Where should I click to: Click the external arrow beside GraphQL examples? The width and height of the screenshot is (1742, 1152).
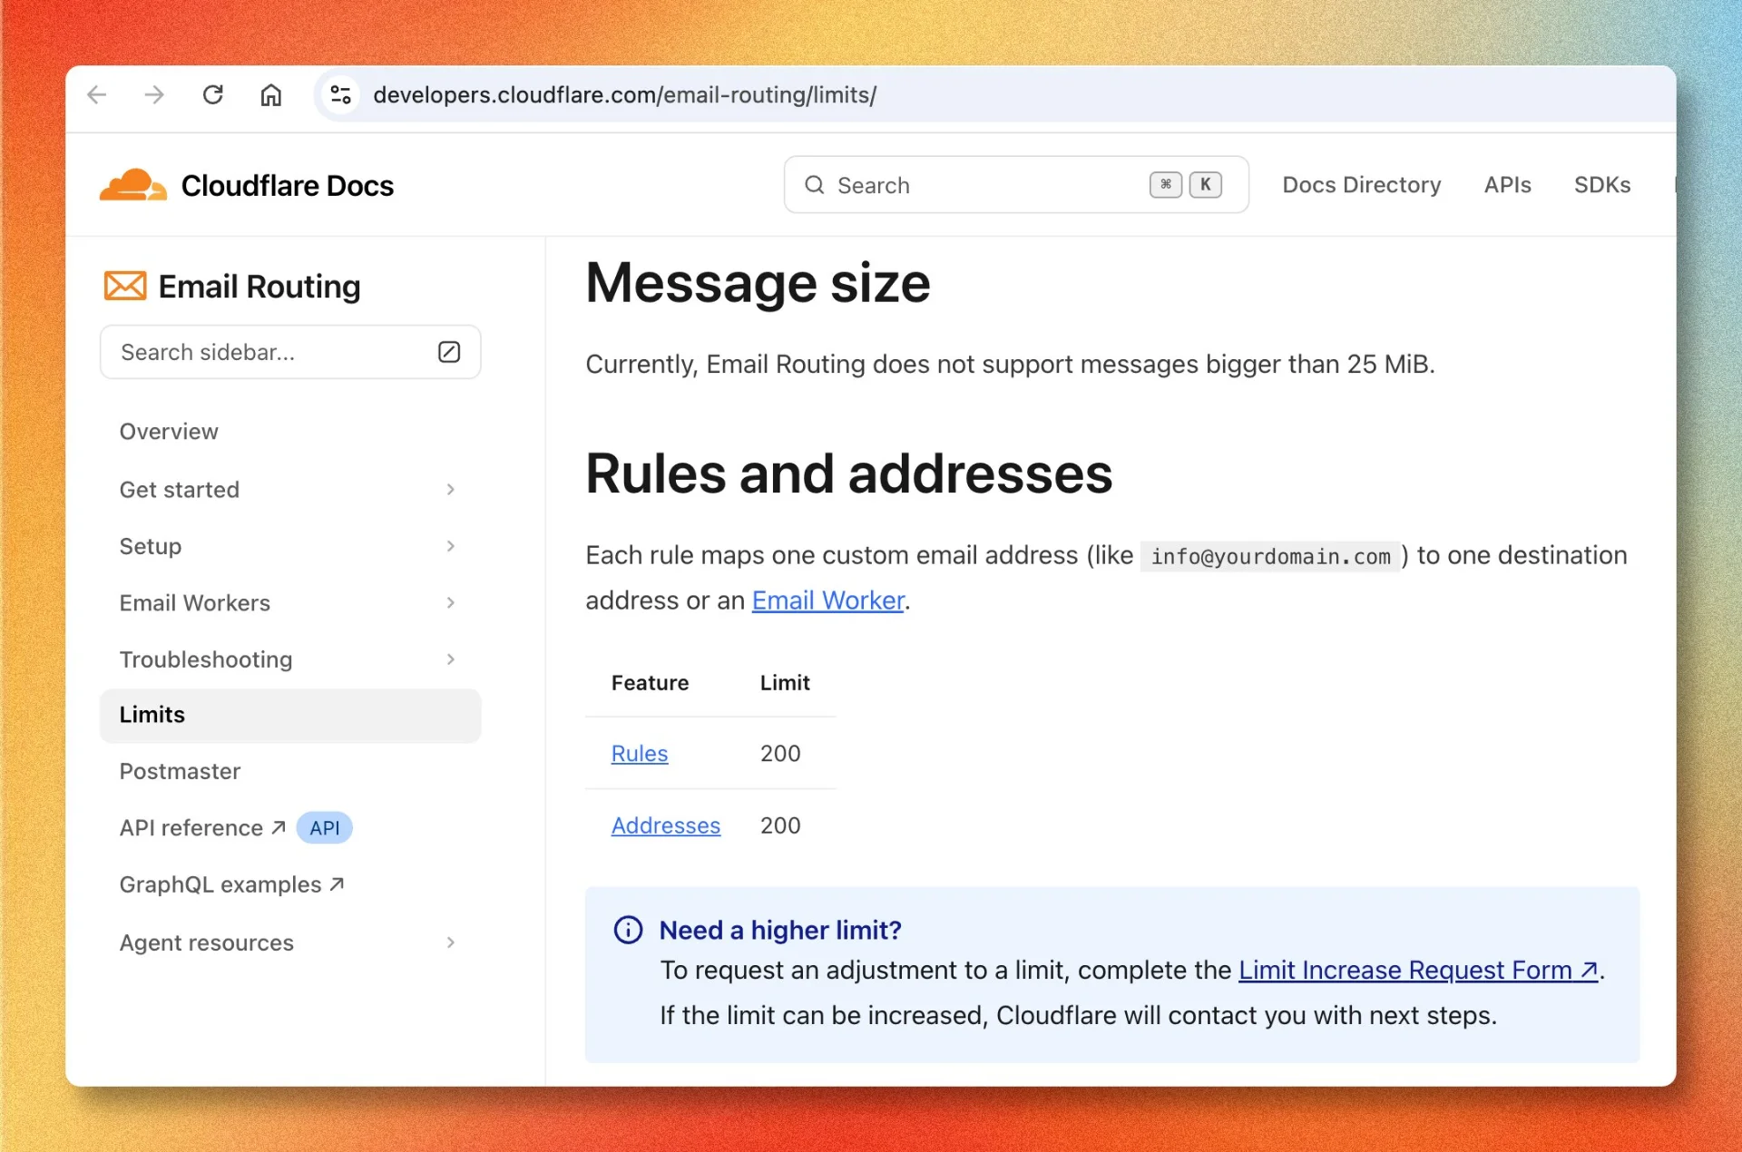click(337, 884)
